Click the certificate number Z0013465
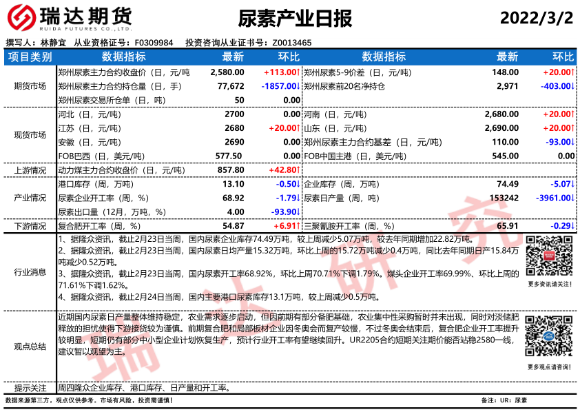This screenshot has width=580, height=412. (x=292, y=43)
